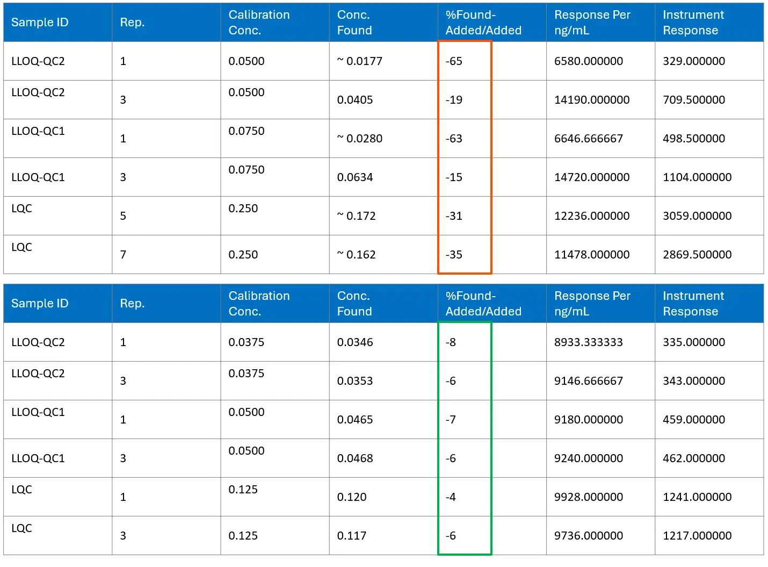Select Instrument Response cell 709.500000
This screenshot has height=567, width=768.
(693, 100)
